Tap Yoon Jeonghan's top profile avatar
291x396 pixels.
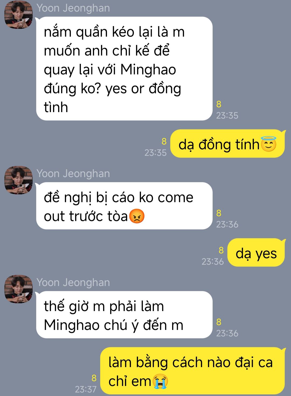[18, 15]
